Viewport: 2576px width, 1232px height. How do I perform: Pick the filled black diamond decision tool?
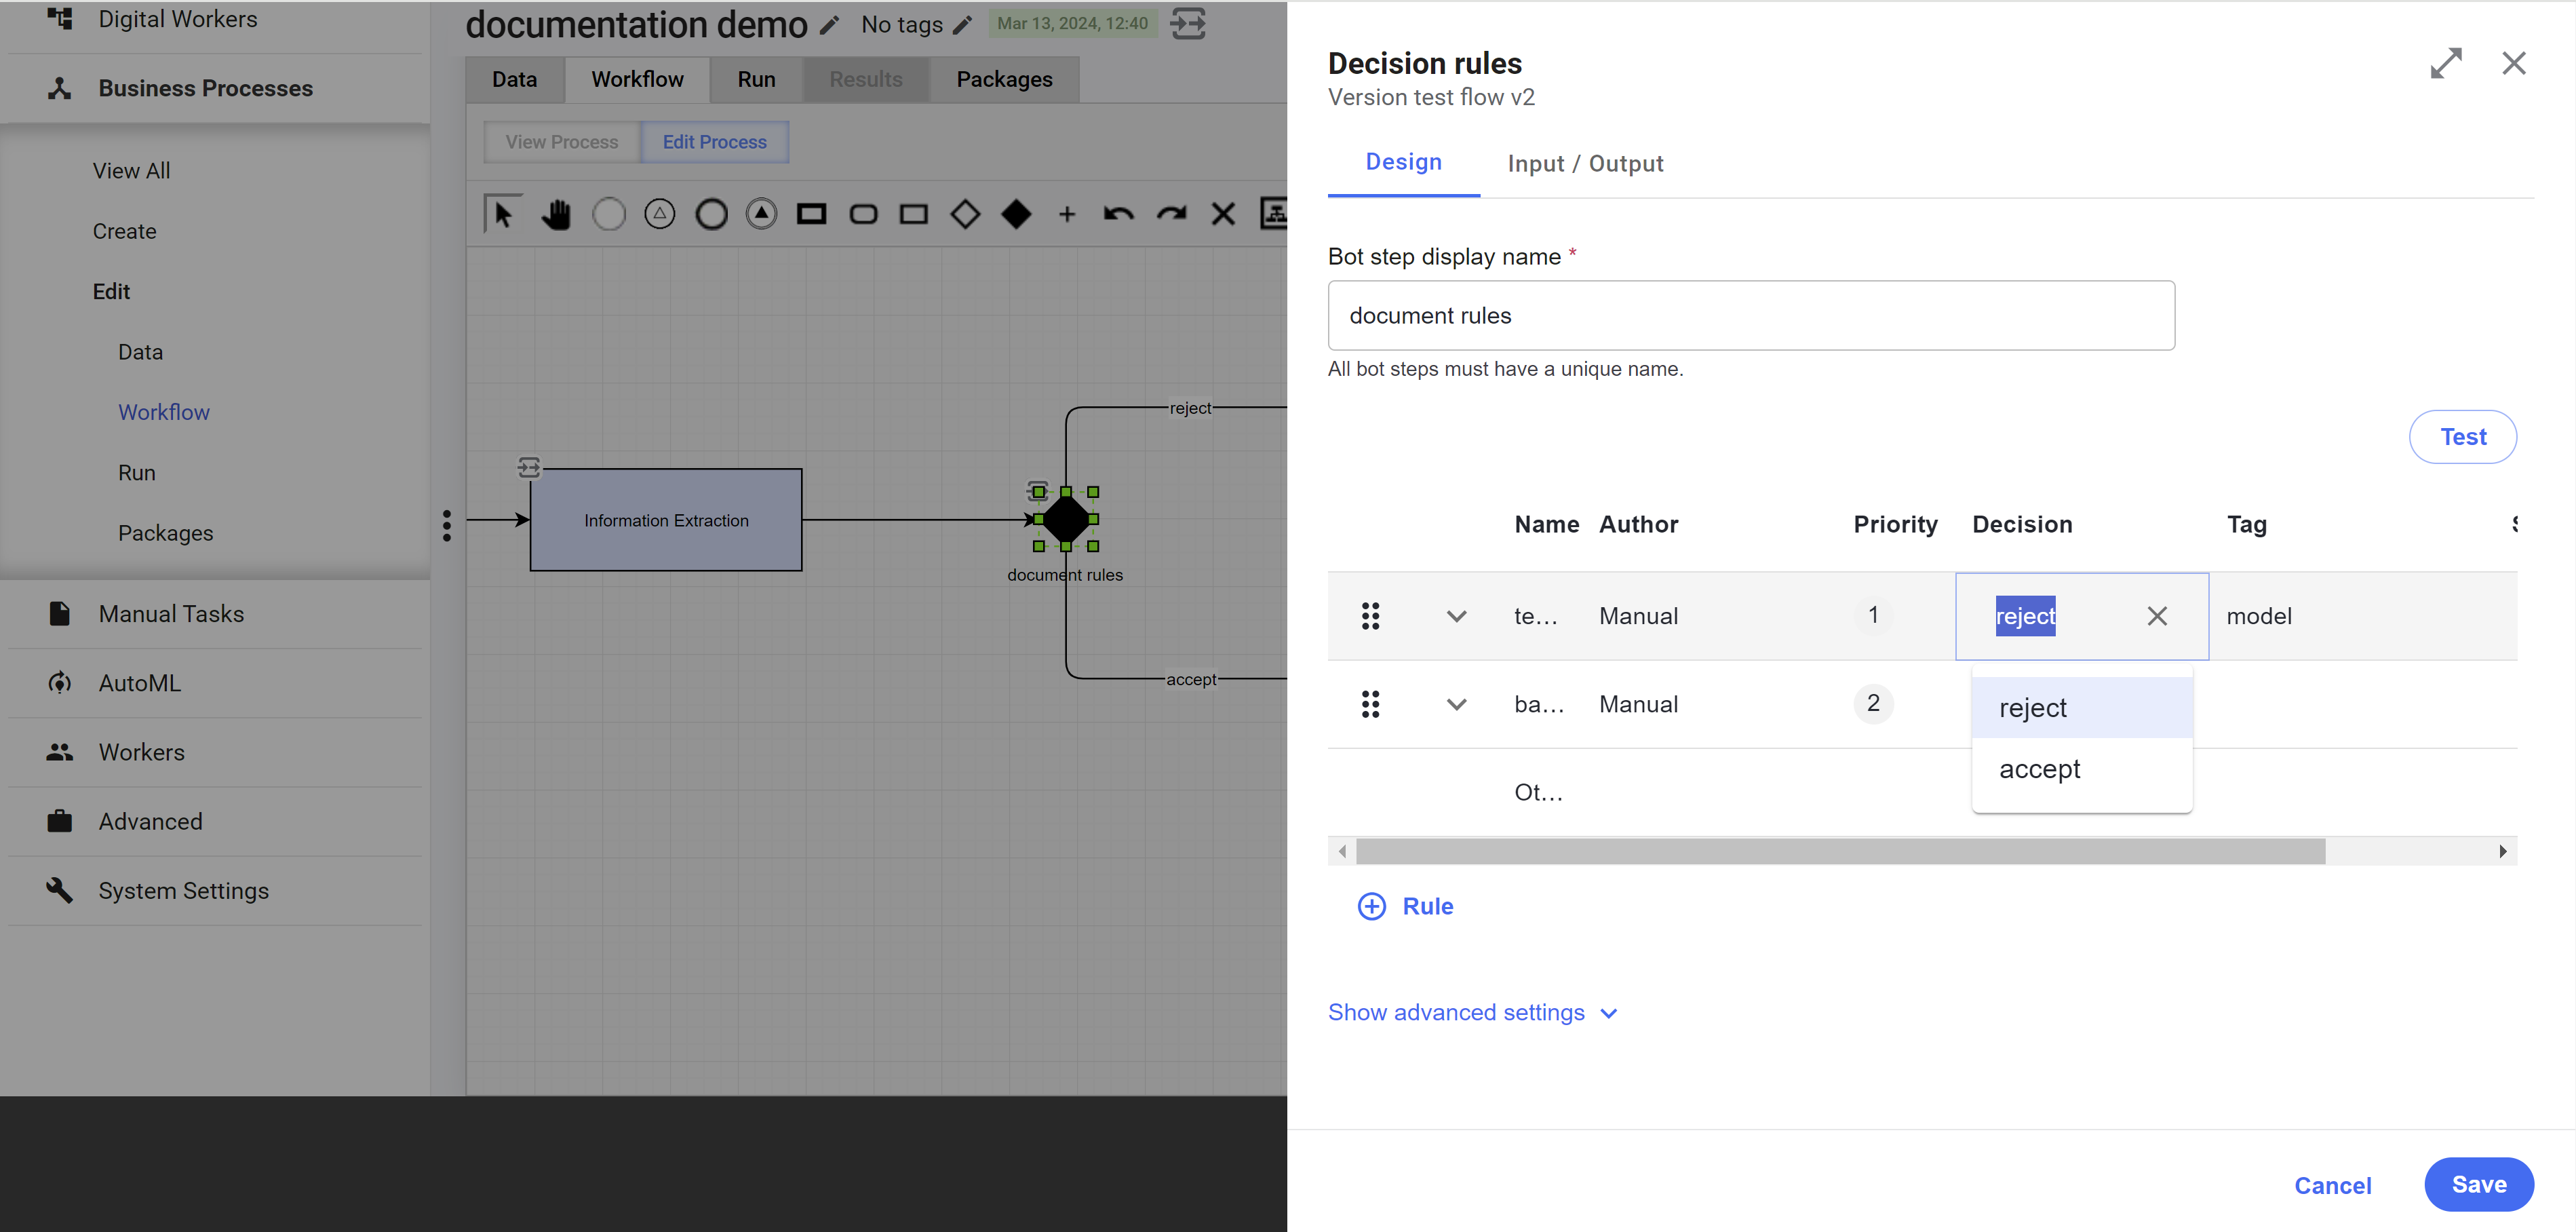pos(1016,214)
